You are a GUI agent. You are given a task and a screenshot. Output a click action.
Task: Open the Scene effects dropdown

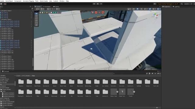146,9
